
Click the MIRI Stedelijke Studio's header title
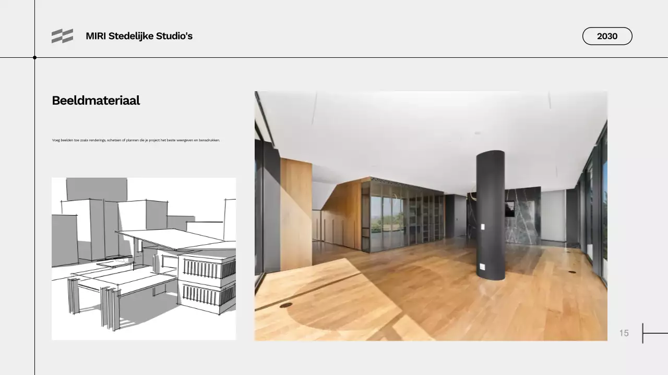click(139, 36)
